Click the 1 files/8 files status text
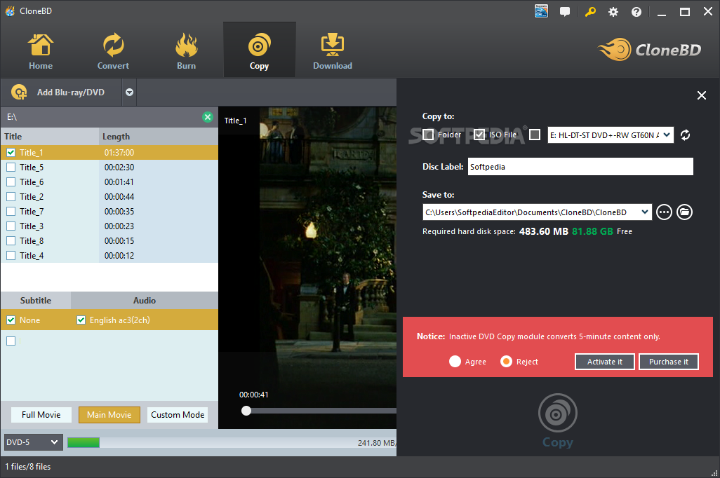This screenshot has width=720, height=478. (28, 467)
